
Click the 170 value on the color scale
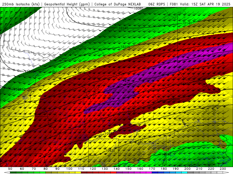coord(152,169)
